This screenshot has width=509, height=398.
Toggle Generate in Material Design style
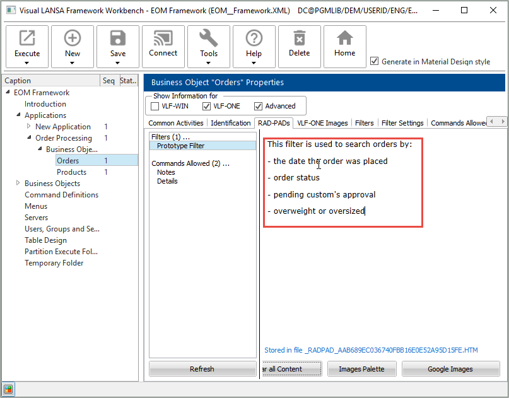point(375,61)
